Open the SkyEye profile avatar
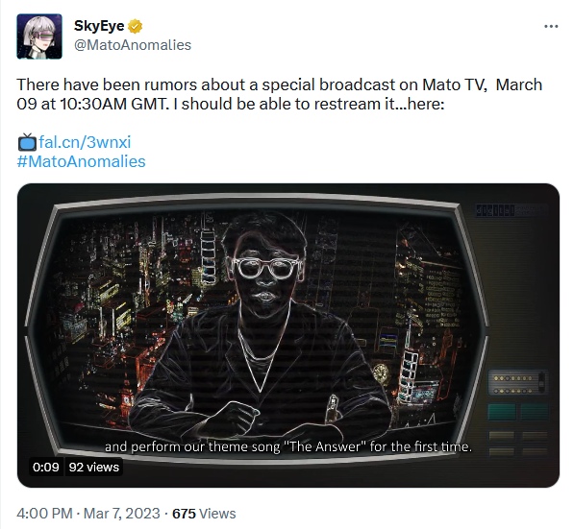The width and height of the screenshot is (574, 529). pos(39,36)
